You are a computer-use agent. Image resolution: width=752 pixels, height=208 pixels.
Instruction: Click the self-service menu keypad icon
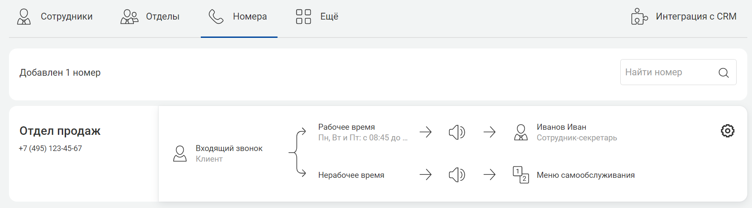point(521,175)
